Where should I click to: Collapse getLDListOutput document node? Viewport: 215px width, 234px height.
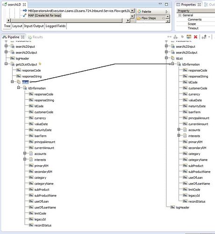[x=6, y=64]
